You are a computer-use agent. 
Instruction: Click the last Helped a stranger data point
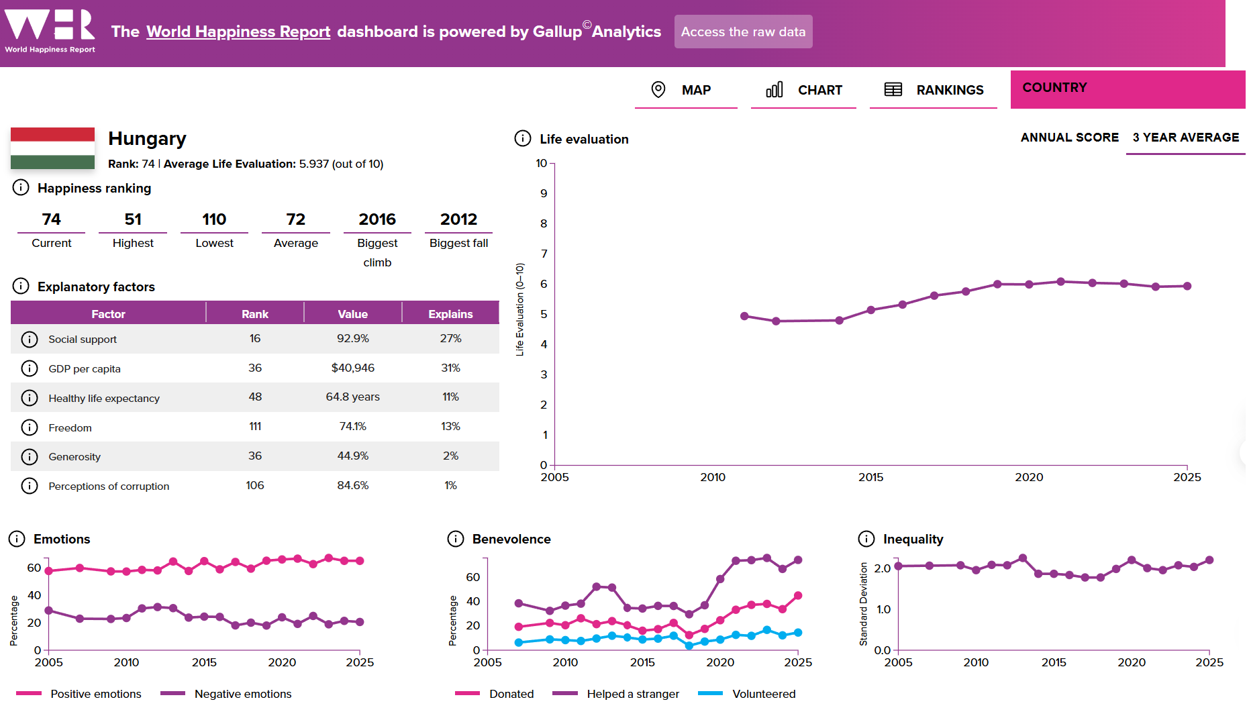[x=798, y=560]
